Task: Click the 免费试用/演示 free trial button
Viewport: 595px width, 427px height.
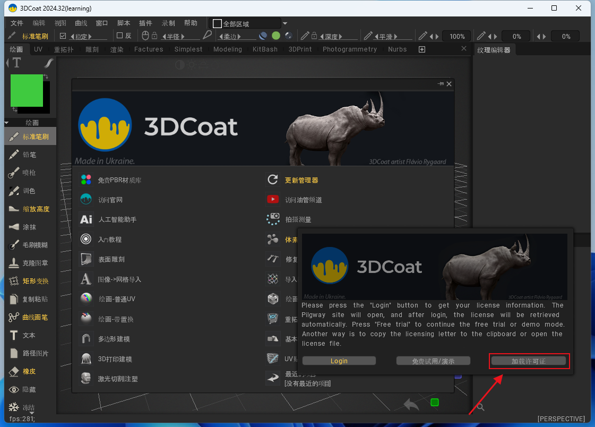Action: coord(433,361)
